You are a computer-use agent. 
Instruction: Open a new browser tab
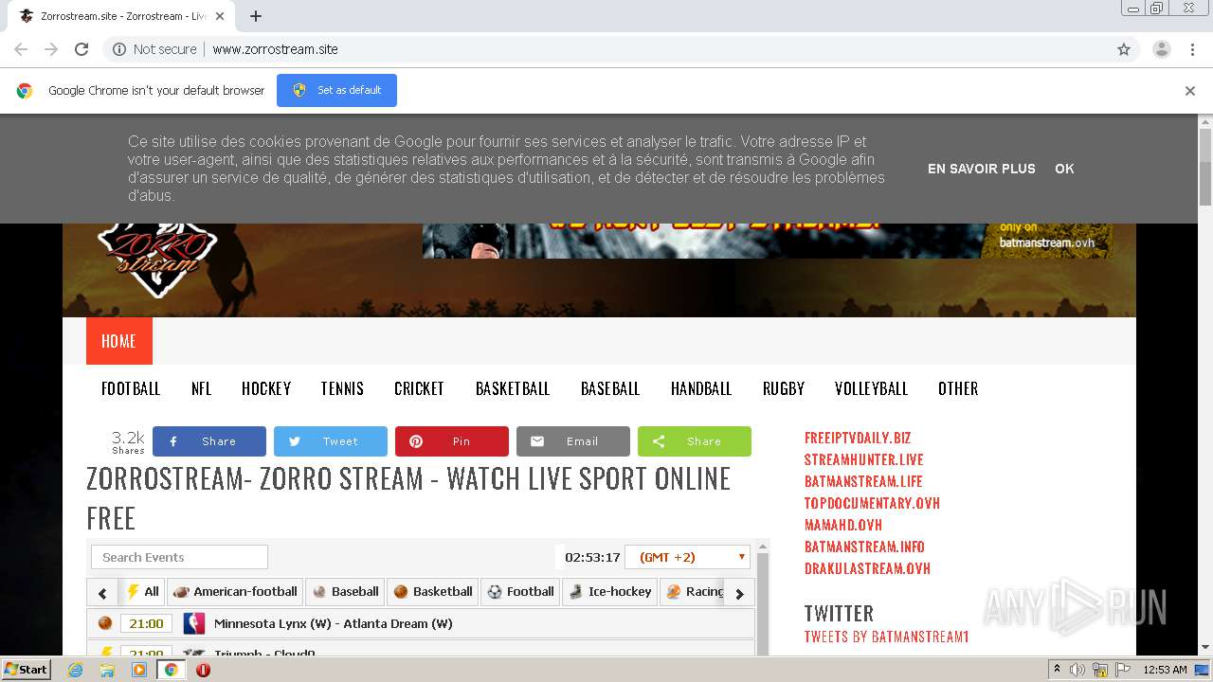[256, 16]
